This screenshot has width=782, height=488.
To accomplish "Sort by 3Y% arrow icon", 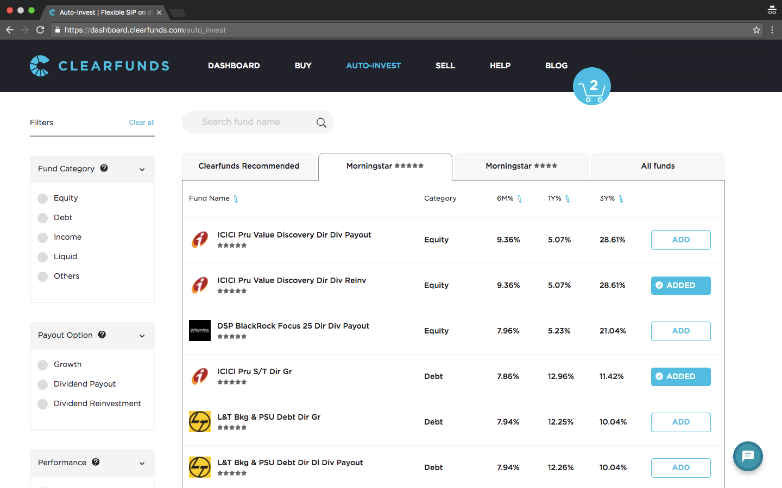I will [x=621, y=198].
